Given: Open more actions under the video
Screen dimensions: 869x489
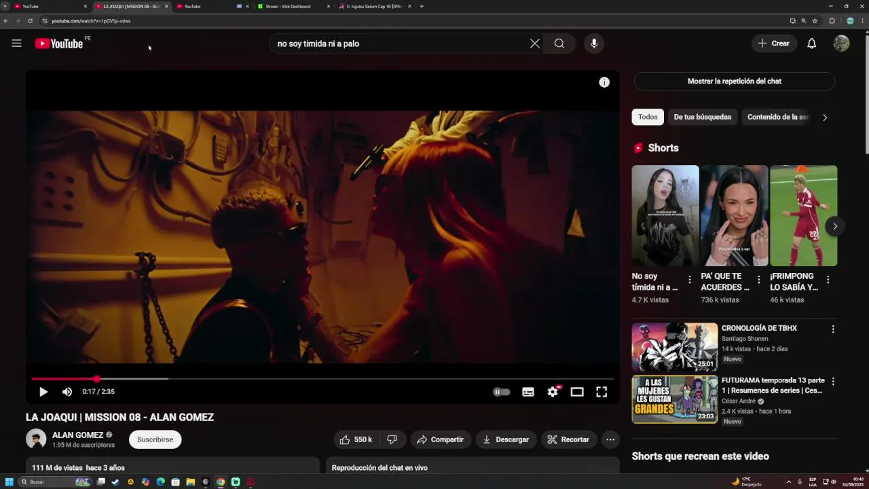Looking at the screenshot, I should pyautogui.click(x=610, y=439).
